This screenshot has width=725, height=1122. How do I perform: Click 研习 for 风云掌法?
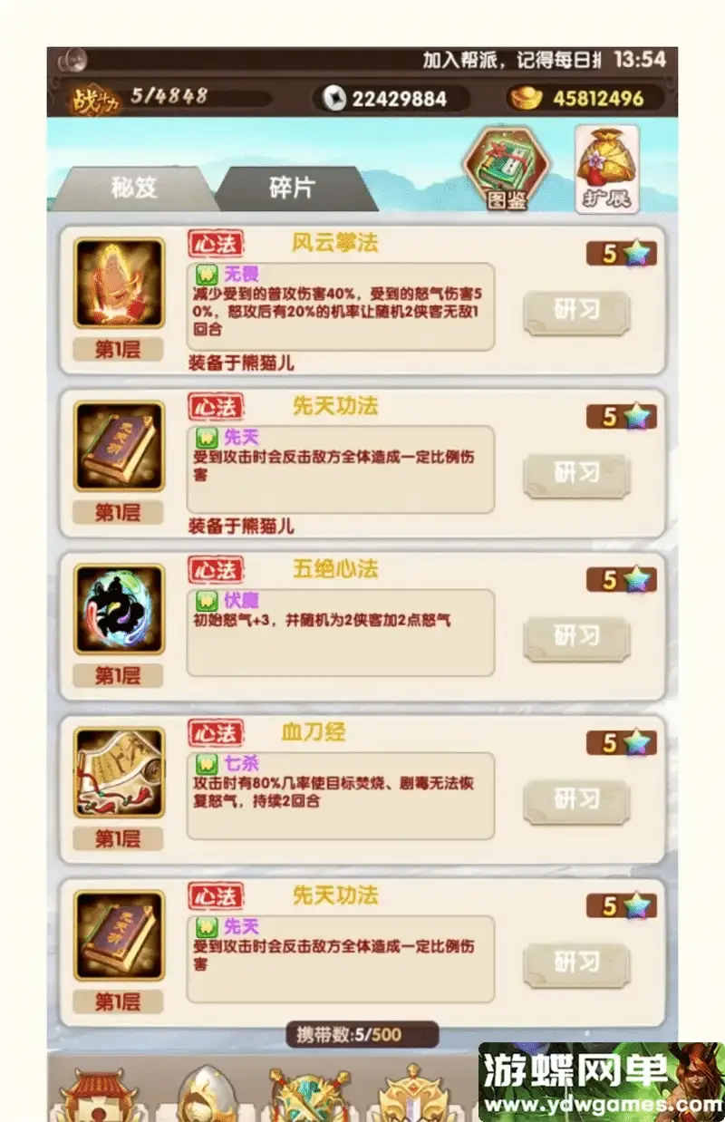pos(576,313)
